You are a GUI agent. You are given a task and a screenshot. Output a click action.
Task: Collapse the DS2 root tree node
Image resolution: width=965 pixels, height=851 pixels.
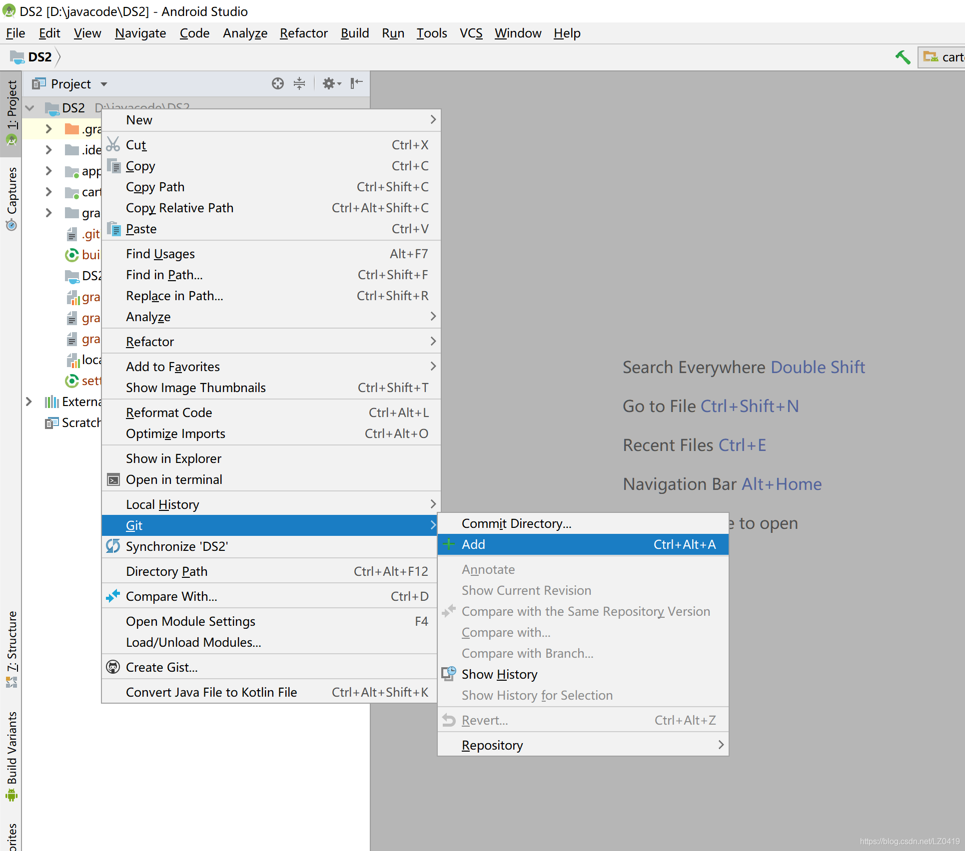pyautogui.click(x=30, y=108)
